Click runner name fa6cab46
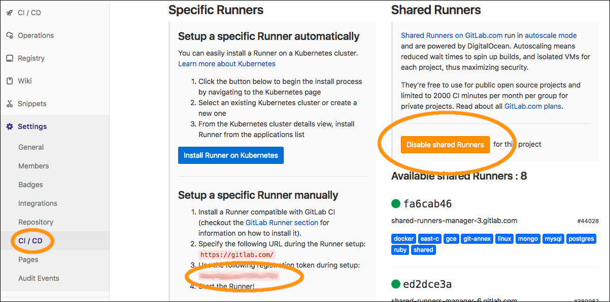 point(428,204)
